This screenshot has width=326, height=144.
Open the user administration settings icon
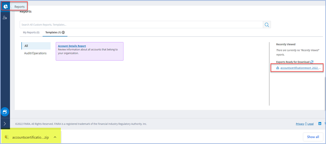5,18
